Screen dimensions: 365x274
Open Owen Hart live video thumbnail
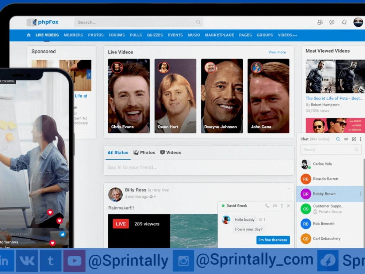pos(176,96)
